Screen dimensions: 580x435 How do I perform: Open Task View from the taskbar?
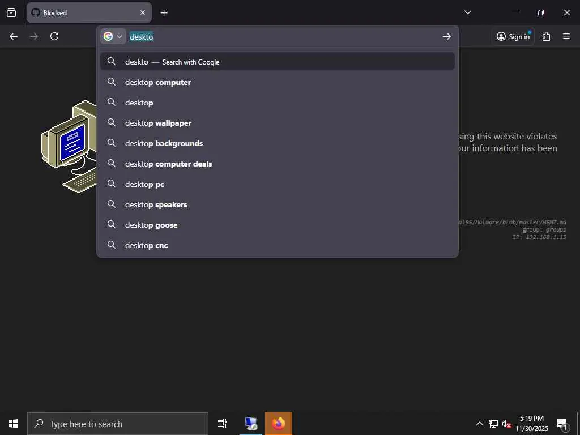pos(222,424)
